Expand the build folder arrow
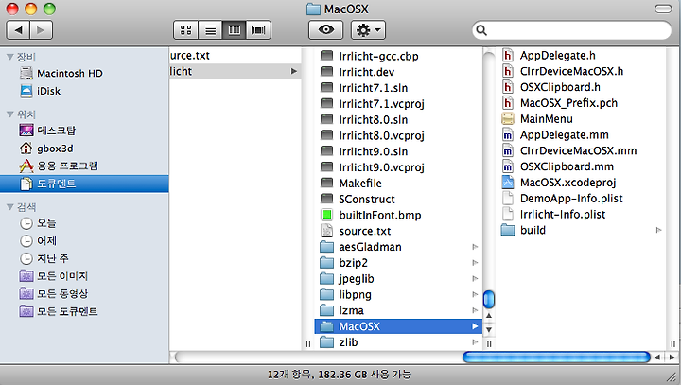 [x=658, y=230]
